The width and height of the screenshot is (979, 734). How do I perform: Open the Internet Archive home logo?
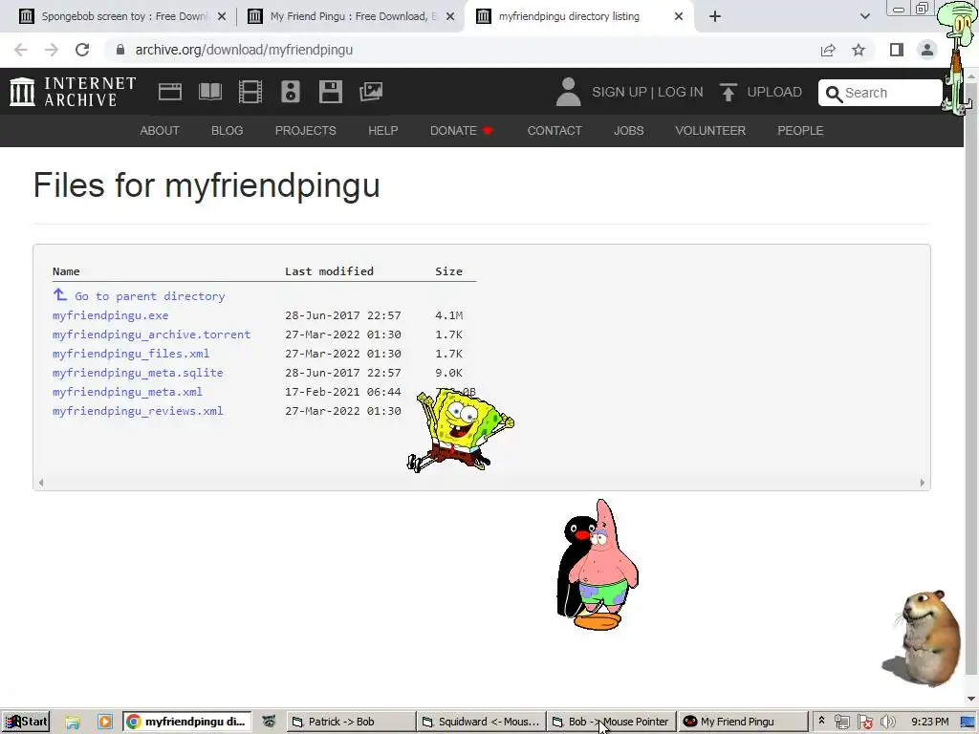73,92
